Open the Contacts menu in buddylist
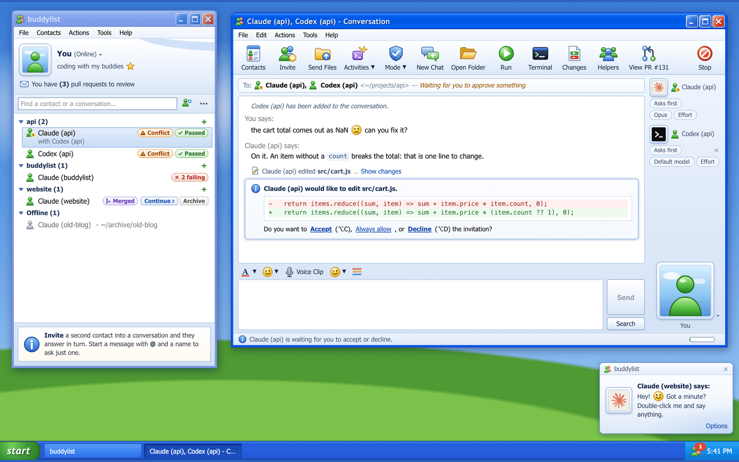Image resolution: width=739 pixels, height=462 pixels. (x=49, y=32)
